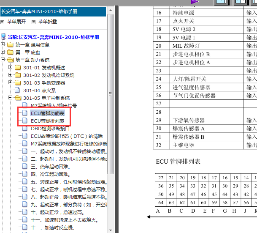Open 八、起动正常,暖机结束后怠速不稳 page
257x233 pixels.
click(x=69, y=197)
